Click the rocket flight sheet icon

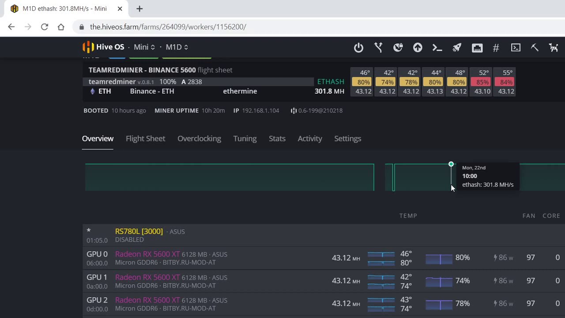(x=457, y=48)
